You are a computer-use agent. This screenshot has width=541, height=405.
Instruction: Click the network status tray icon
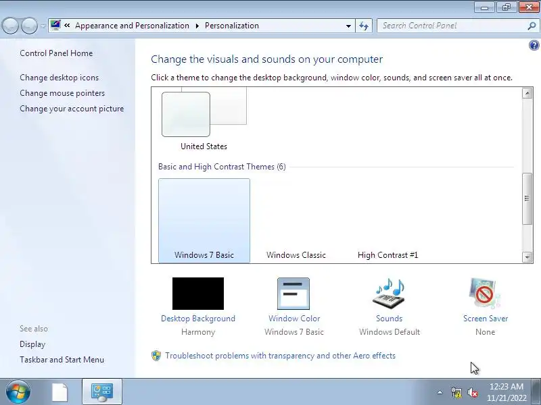coord(456,392)
